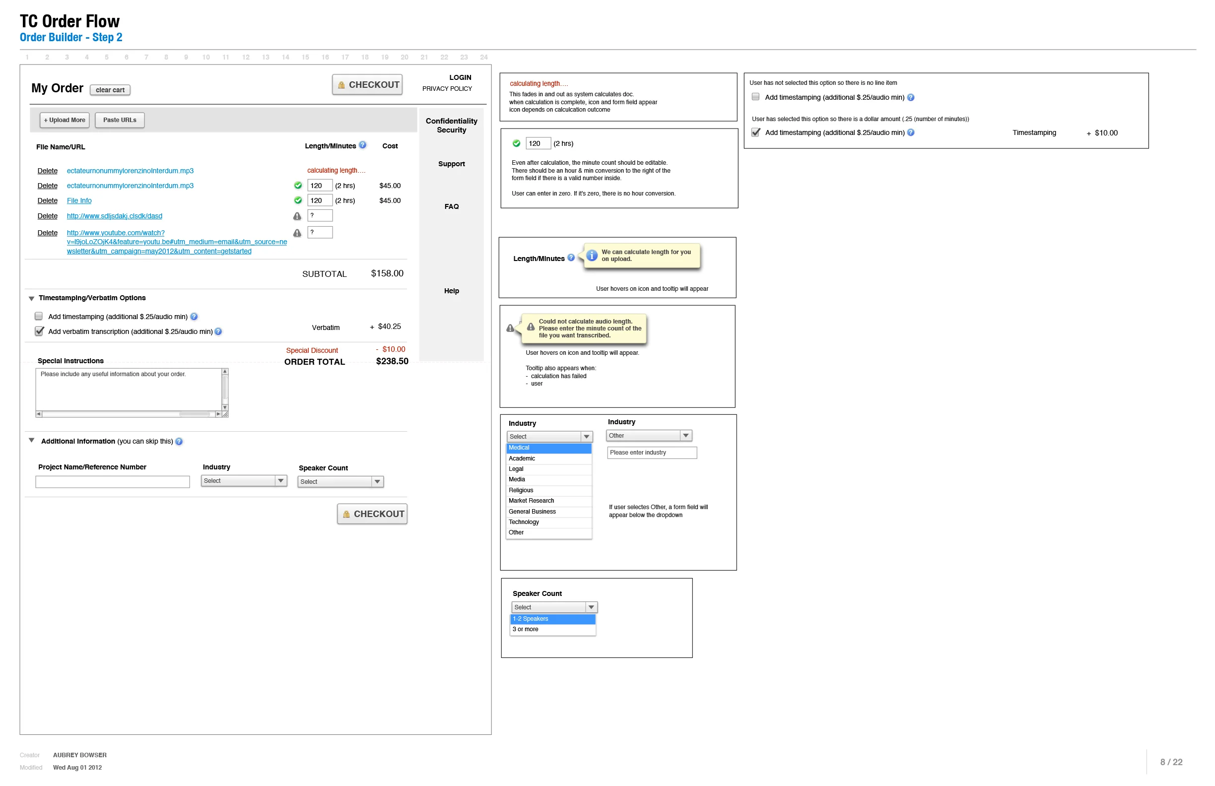Screen dimensions: 1215x786
Task: Open the Support section in the sidebar
Action: tap(451, 164)
